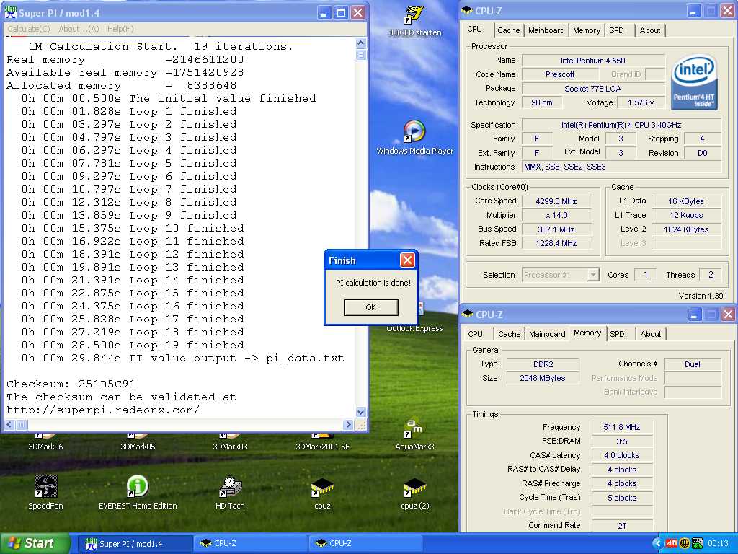This screenshot has width=738, height=554.
Task: Click the Command Rate 2T value
Action: 622,526
